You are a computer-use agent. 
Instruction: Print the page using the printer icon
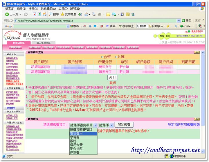coord(94,14)
